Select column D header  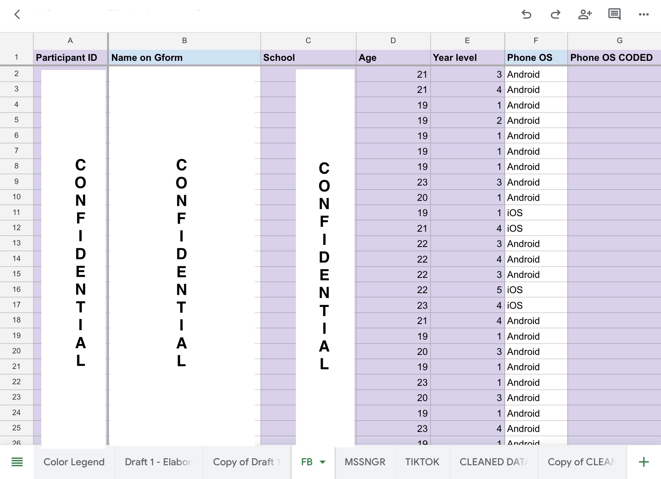click(393, 41)
